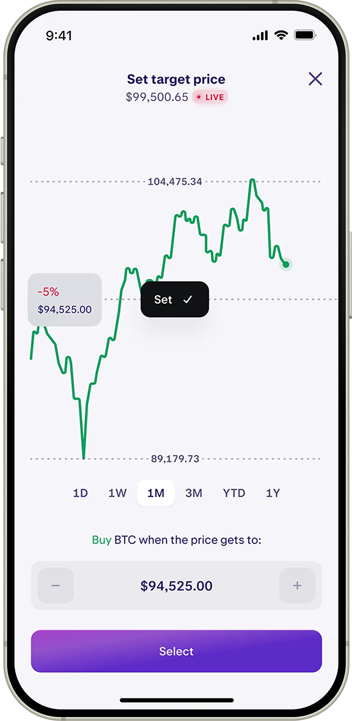The image size is (352, 721).
Task: Click the green current-price dot on chart
Action: point(286,265)
